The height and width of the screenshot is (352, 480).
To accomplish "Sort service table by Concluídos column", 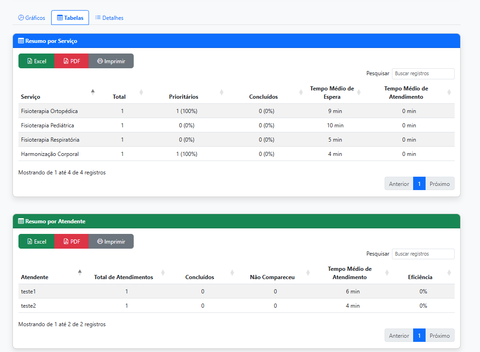I will [x=263, y=97].
